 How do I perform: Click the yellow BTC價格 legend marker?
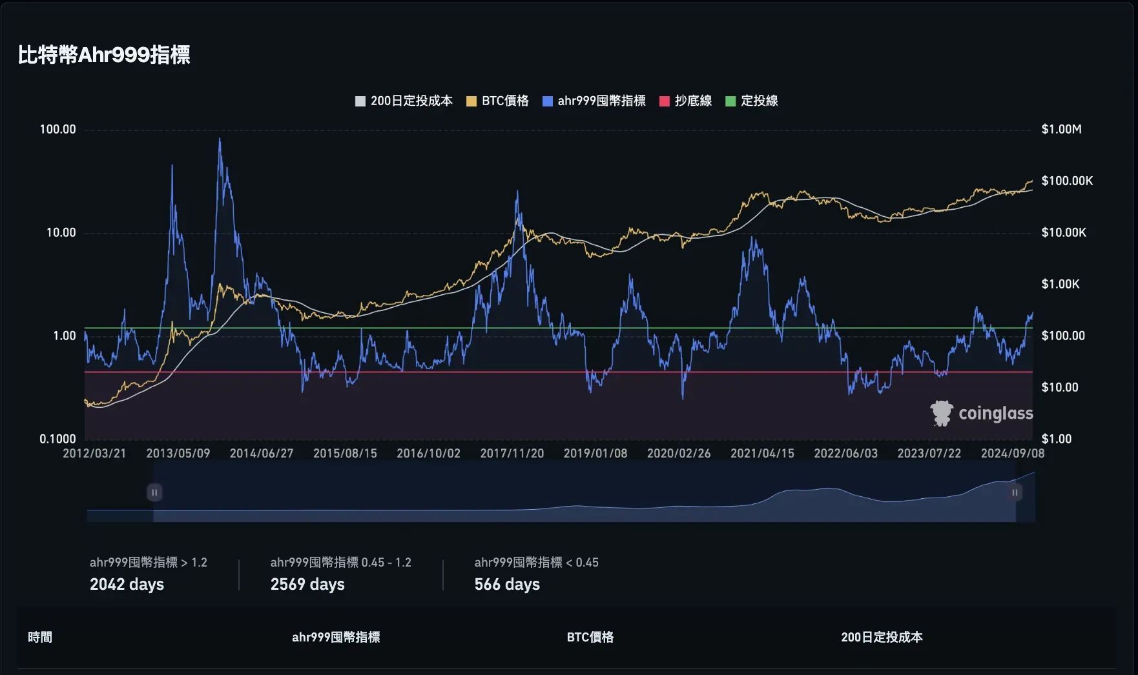coord(471,101)
